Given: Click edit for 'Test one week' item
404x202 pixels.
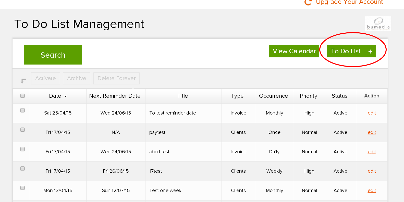Looking at the screenshot, I should point(372,191).
